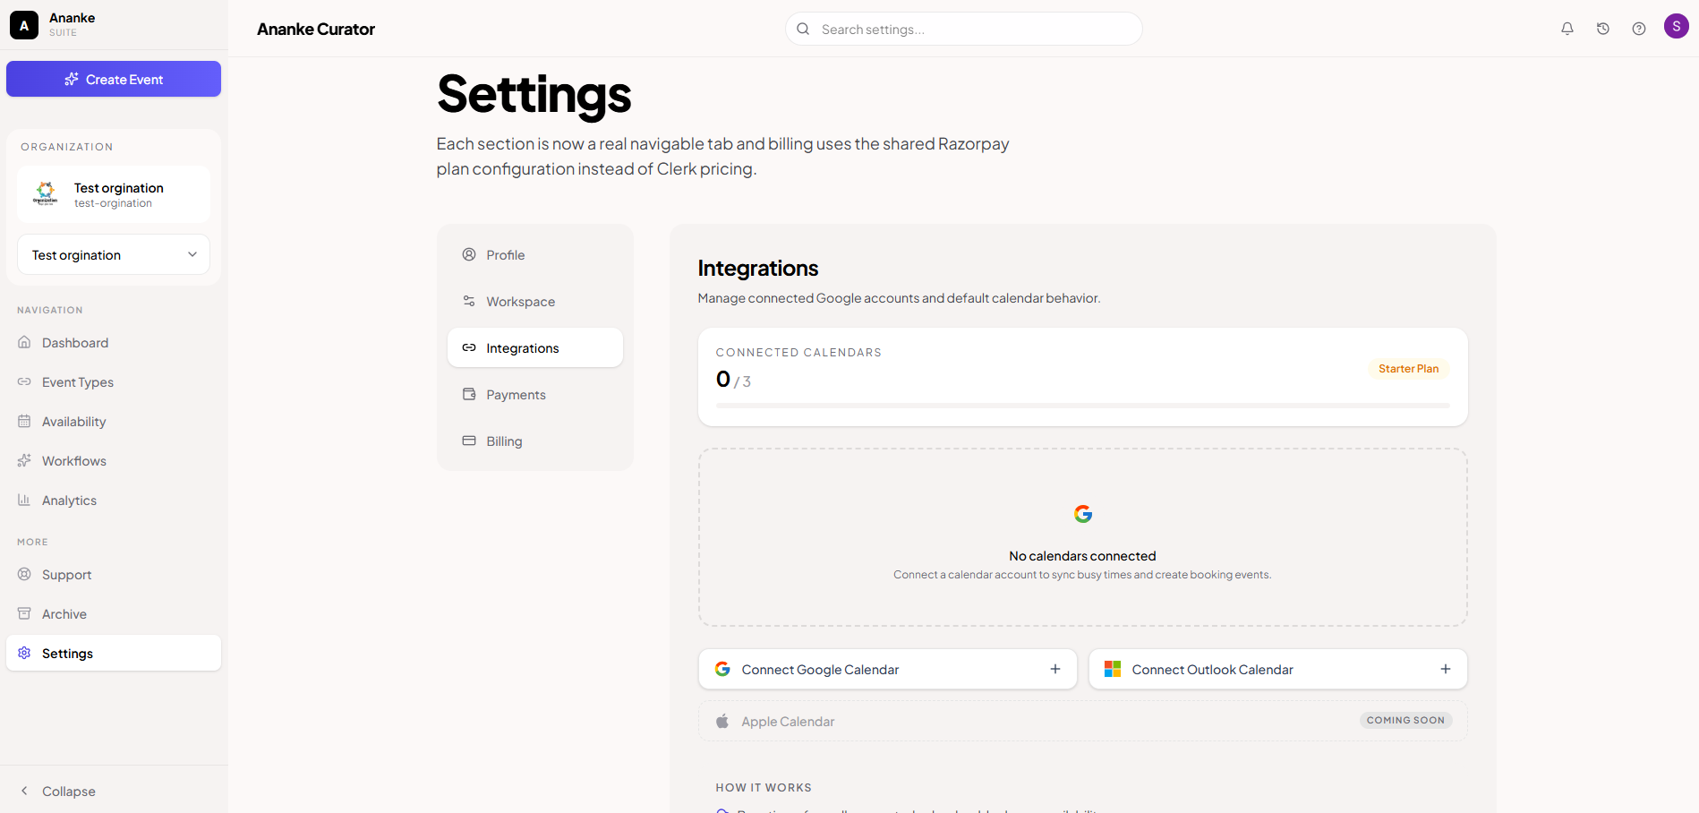Open the history clock icon
Image resolution: width=1699 pixels, height=813 pixels.
pyautogui.click(x=1603, y=29)
